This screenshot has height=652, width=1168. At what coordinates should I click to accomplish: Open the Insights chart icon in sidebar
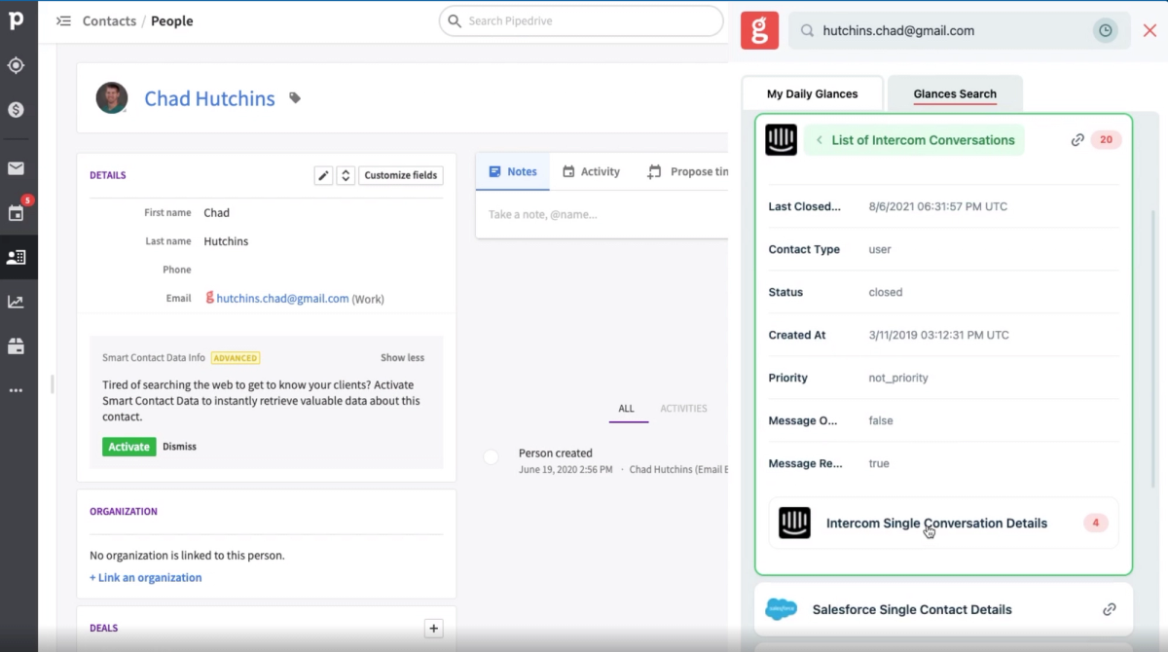pyautogui.click(x=16, y=302)
